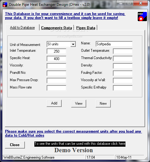Select the SI units combo box

coord(61,44)
